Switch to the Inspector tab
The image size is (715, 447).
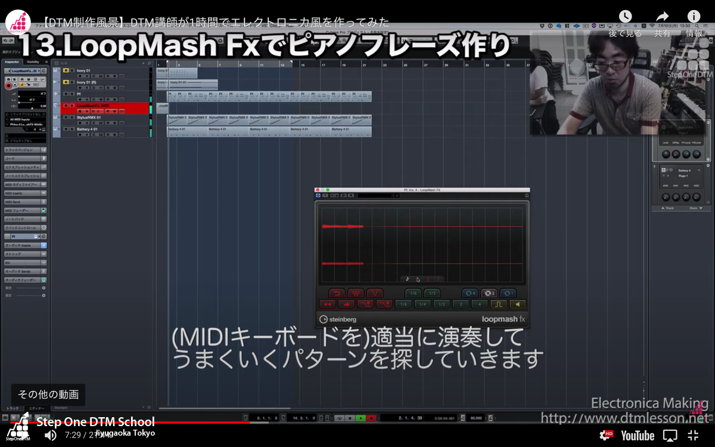(12, 62)
